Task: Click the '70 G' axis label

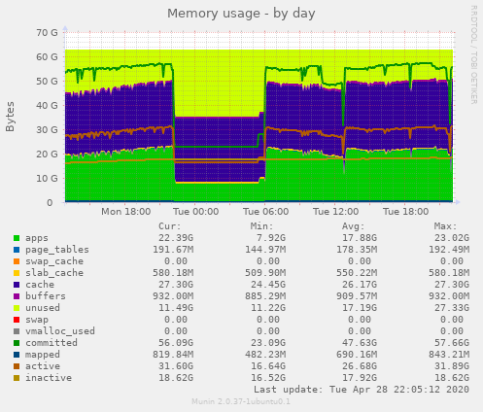Action: pos(47,33)
